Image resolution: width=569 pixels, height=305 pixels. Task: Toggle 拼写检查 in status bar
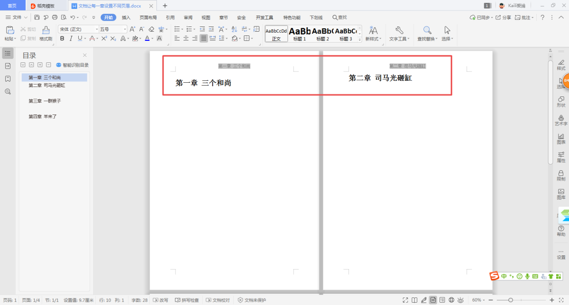[187, 300]
